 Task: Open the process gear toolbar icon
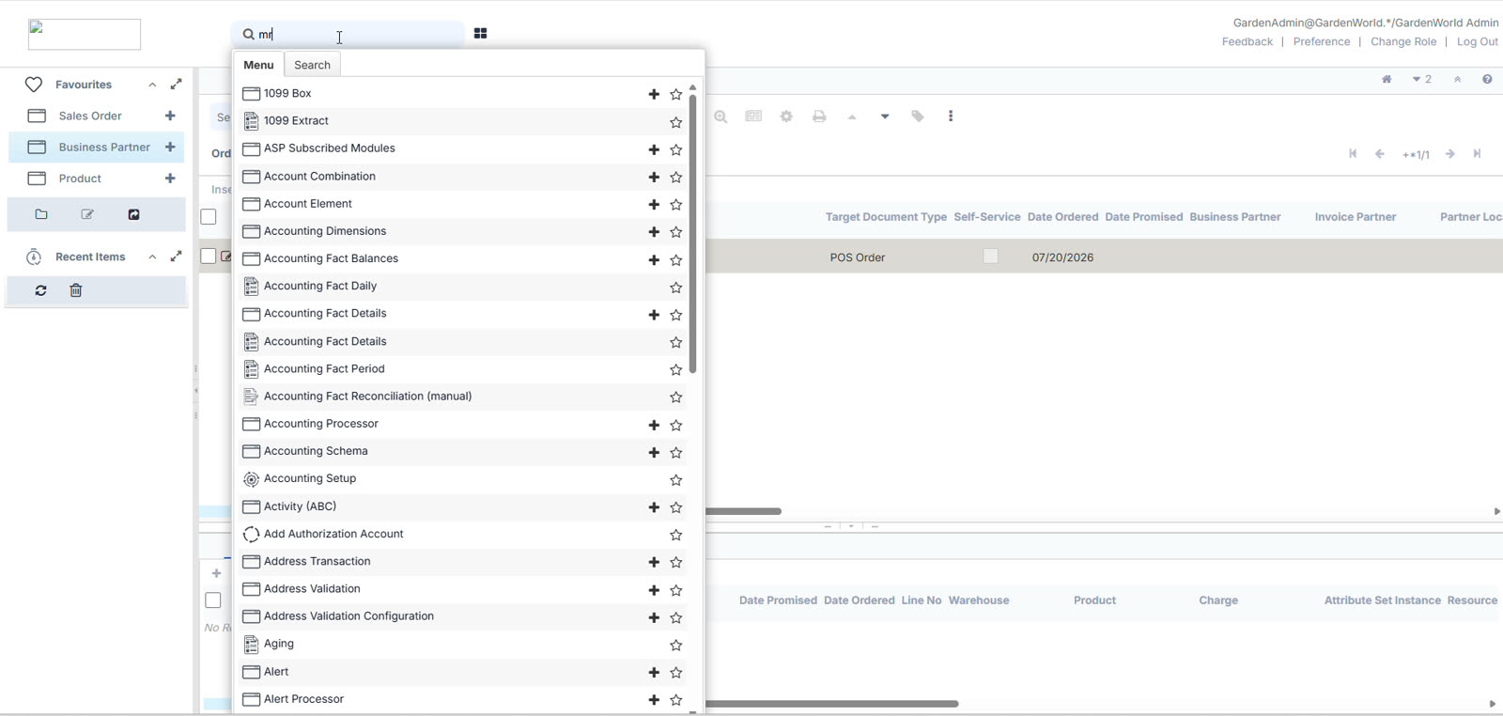786,117
